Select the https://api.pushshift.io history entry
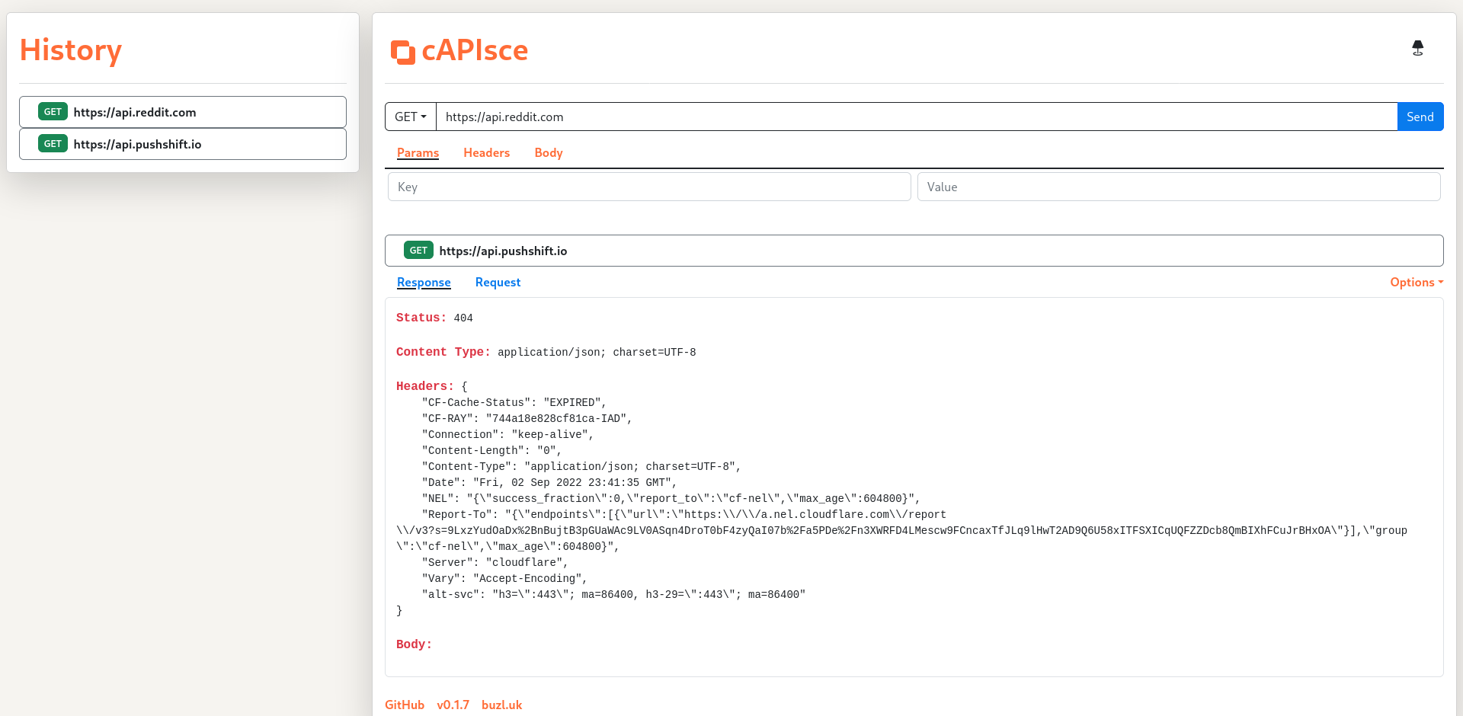Image resolution: width=1463 pixels, height=716 pixels. (182, 143)
